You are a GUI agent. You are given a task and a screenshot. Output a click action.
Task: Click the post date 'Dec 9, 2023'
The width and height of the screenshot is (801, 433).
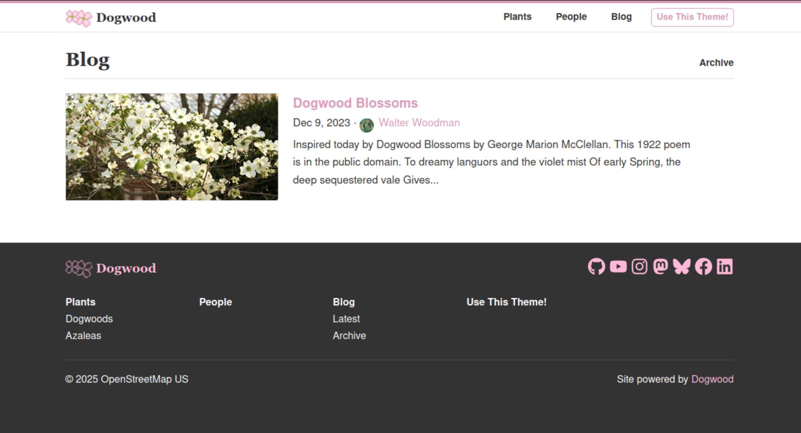pos(321,123)
